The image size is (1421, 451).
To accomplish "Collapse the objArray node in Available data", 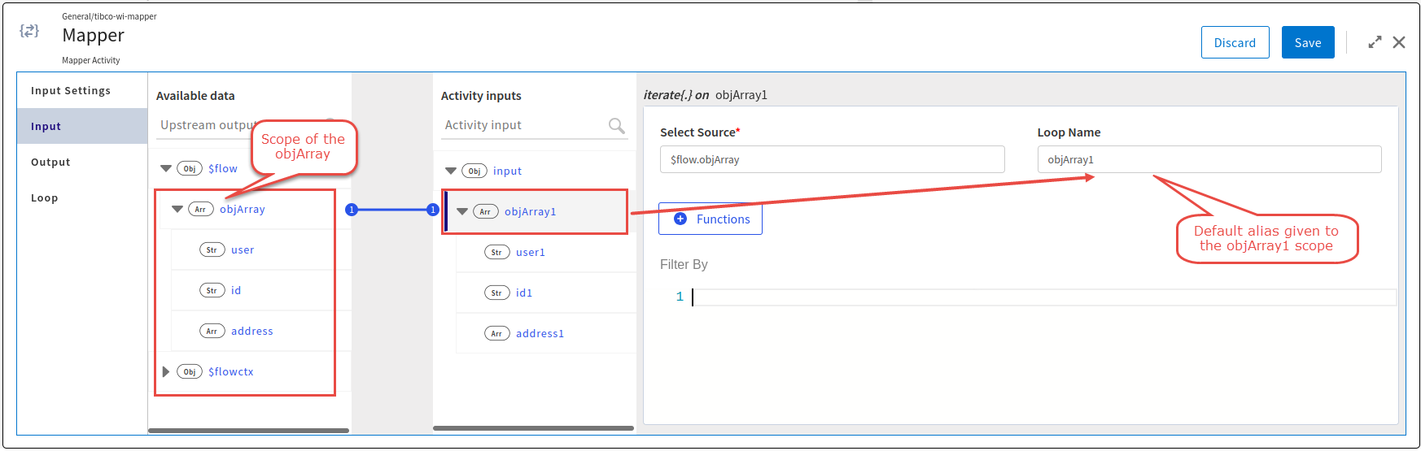I will (177, 209).
